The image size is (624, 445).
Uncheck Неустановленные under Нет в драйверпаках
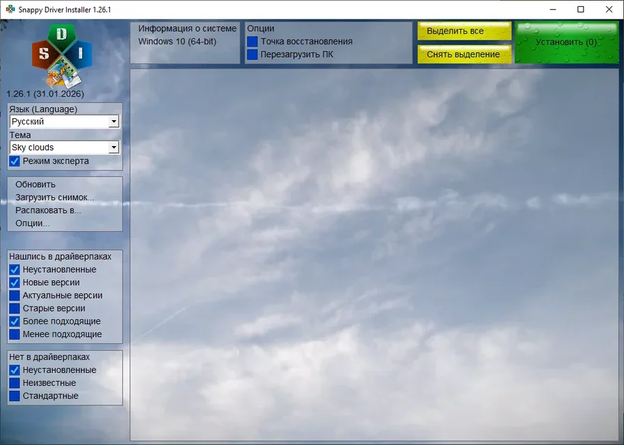15,371
